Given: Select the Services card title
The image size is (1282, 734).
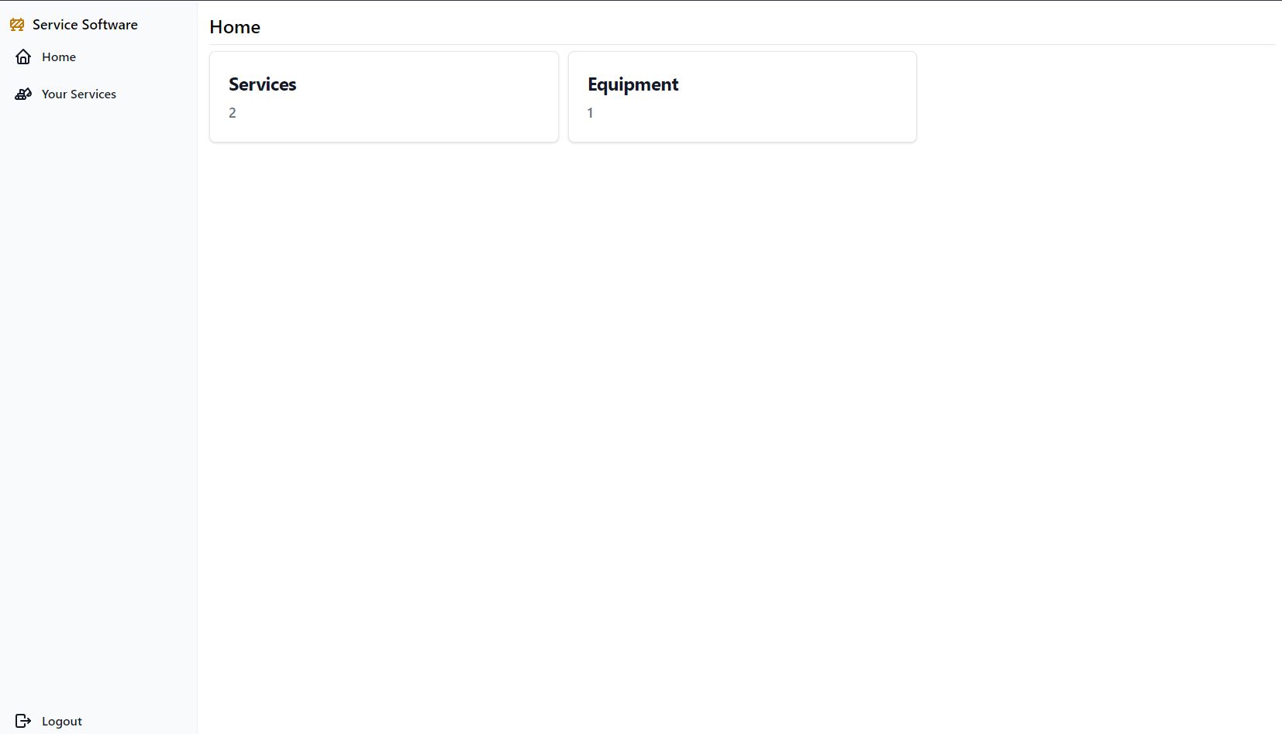Looking at the screenshot, I should (262, 84).
